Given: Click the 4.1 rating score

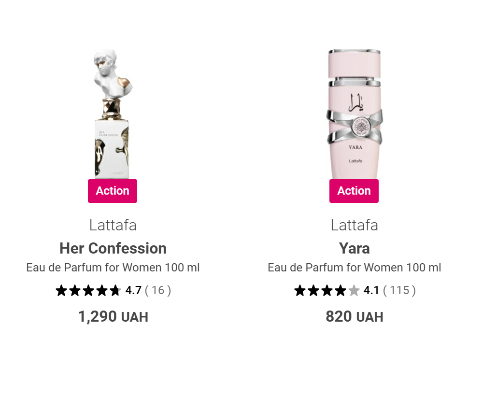Looking at the screenshot, I should click(371, 290).
